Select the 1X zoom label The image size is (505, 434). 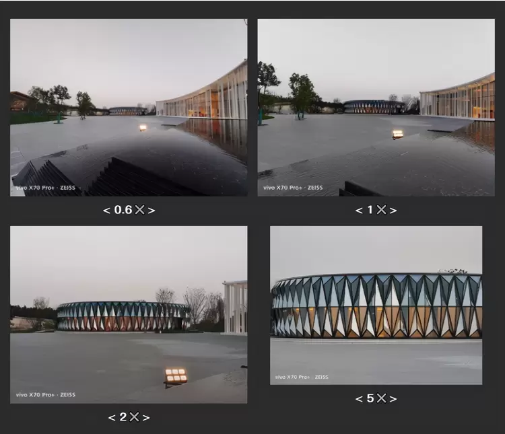click(376, 211)
